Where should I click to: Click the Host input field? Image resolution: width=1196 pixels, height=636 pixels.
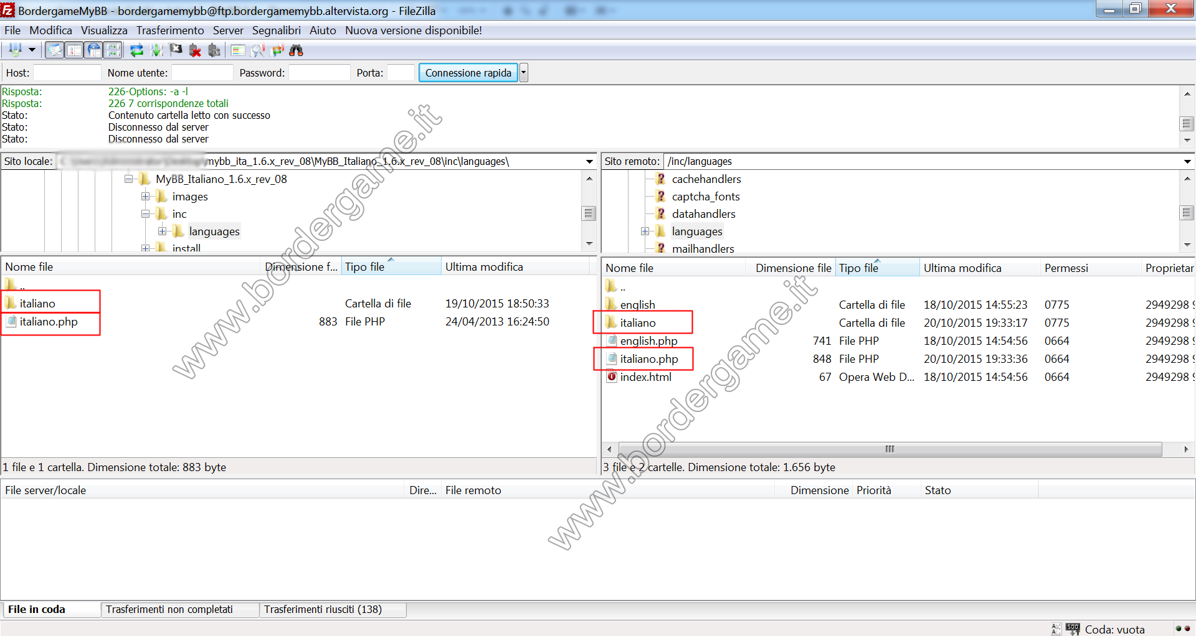click(x=67, y=73)
